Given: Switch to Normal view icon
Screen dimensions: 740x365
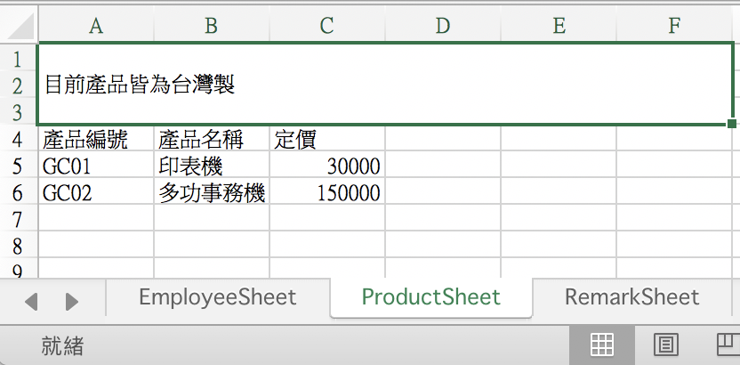Looking at the screenshot, I should [x=602, y=345].
